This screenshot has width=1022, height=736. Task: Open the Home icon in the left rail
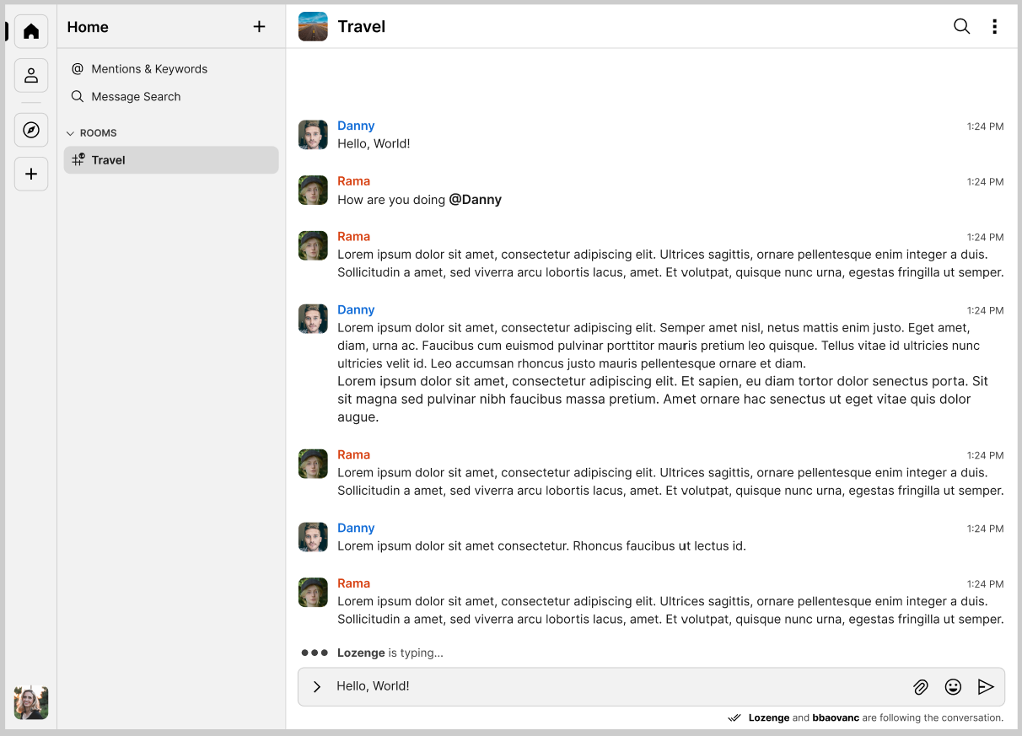click(31, 31)
